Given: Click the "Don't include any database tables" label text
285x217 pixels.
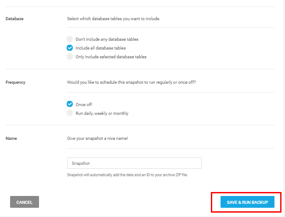Looking at the screenshot, I should 107,39.
